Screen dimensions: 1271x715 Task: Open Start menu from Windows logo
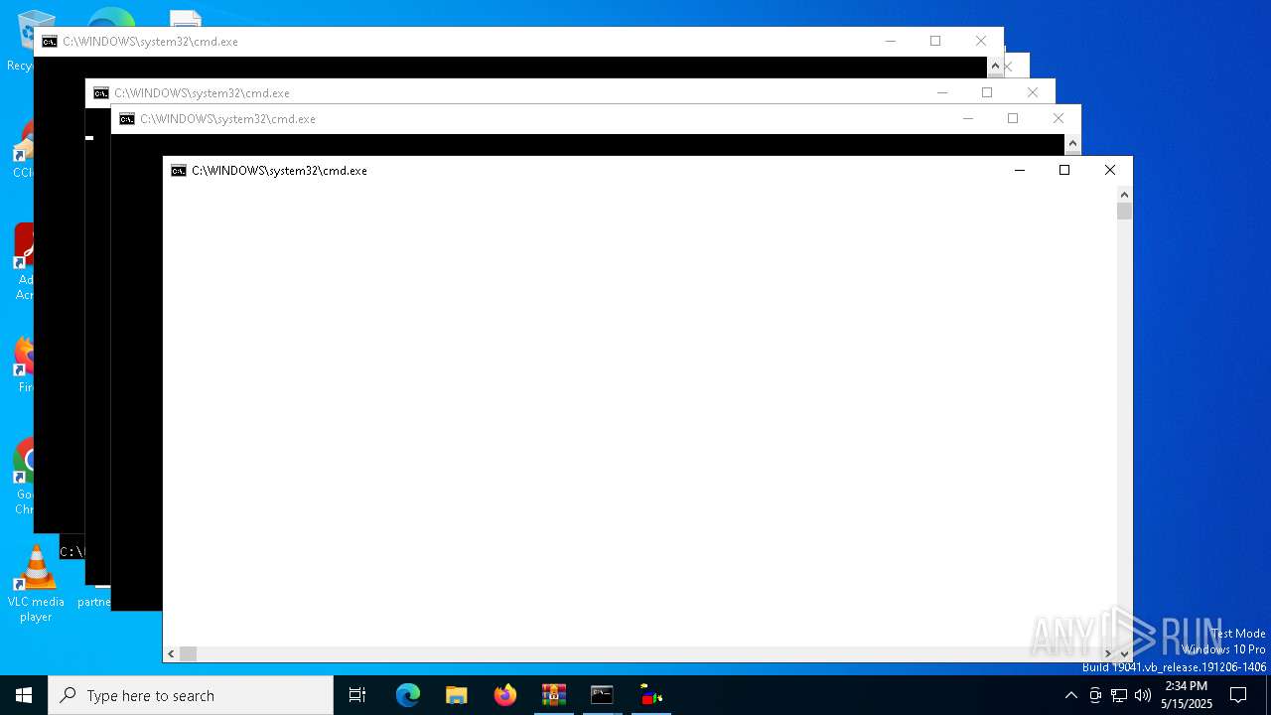[24, 695]
